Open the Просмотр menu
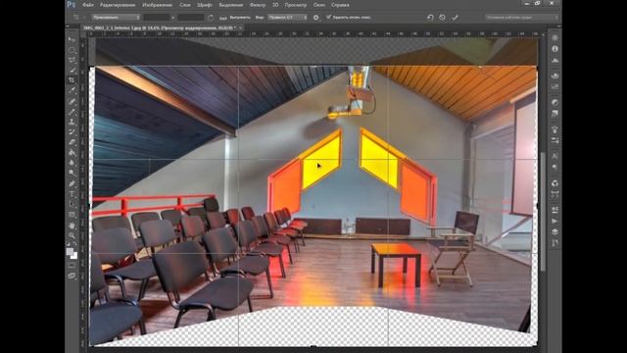The height and width of the screenshot is (353, 627). tap(296, 5)
